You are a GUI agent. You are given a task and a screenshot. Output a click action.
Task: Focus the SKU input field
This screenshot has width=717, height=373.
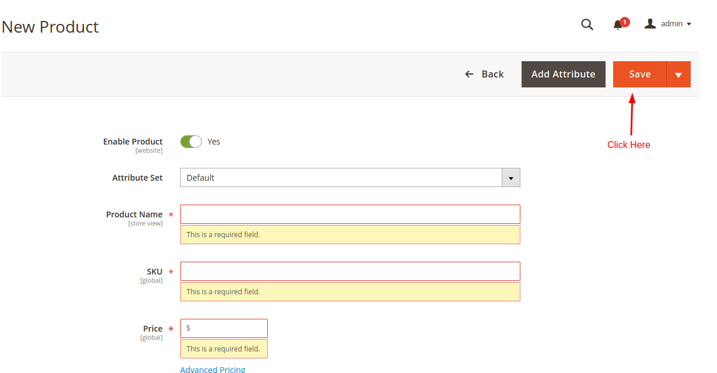[350, 271]
